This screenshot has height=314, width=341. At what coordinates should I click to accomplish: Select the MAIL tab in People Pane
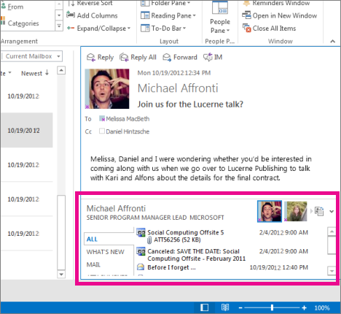coord(93,264)
